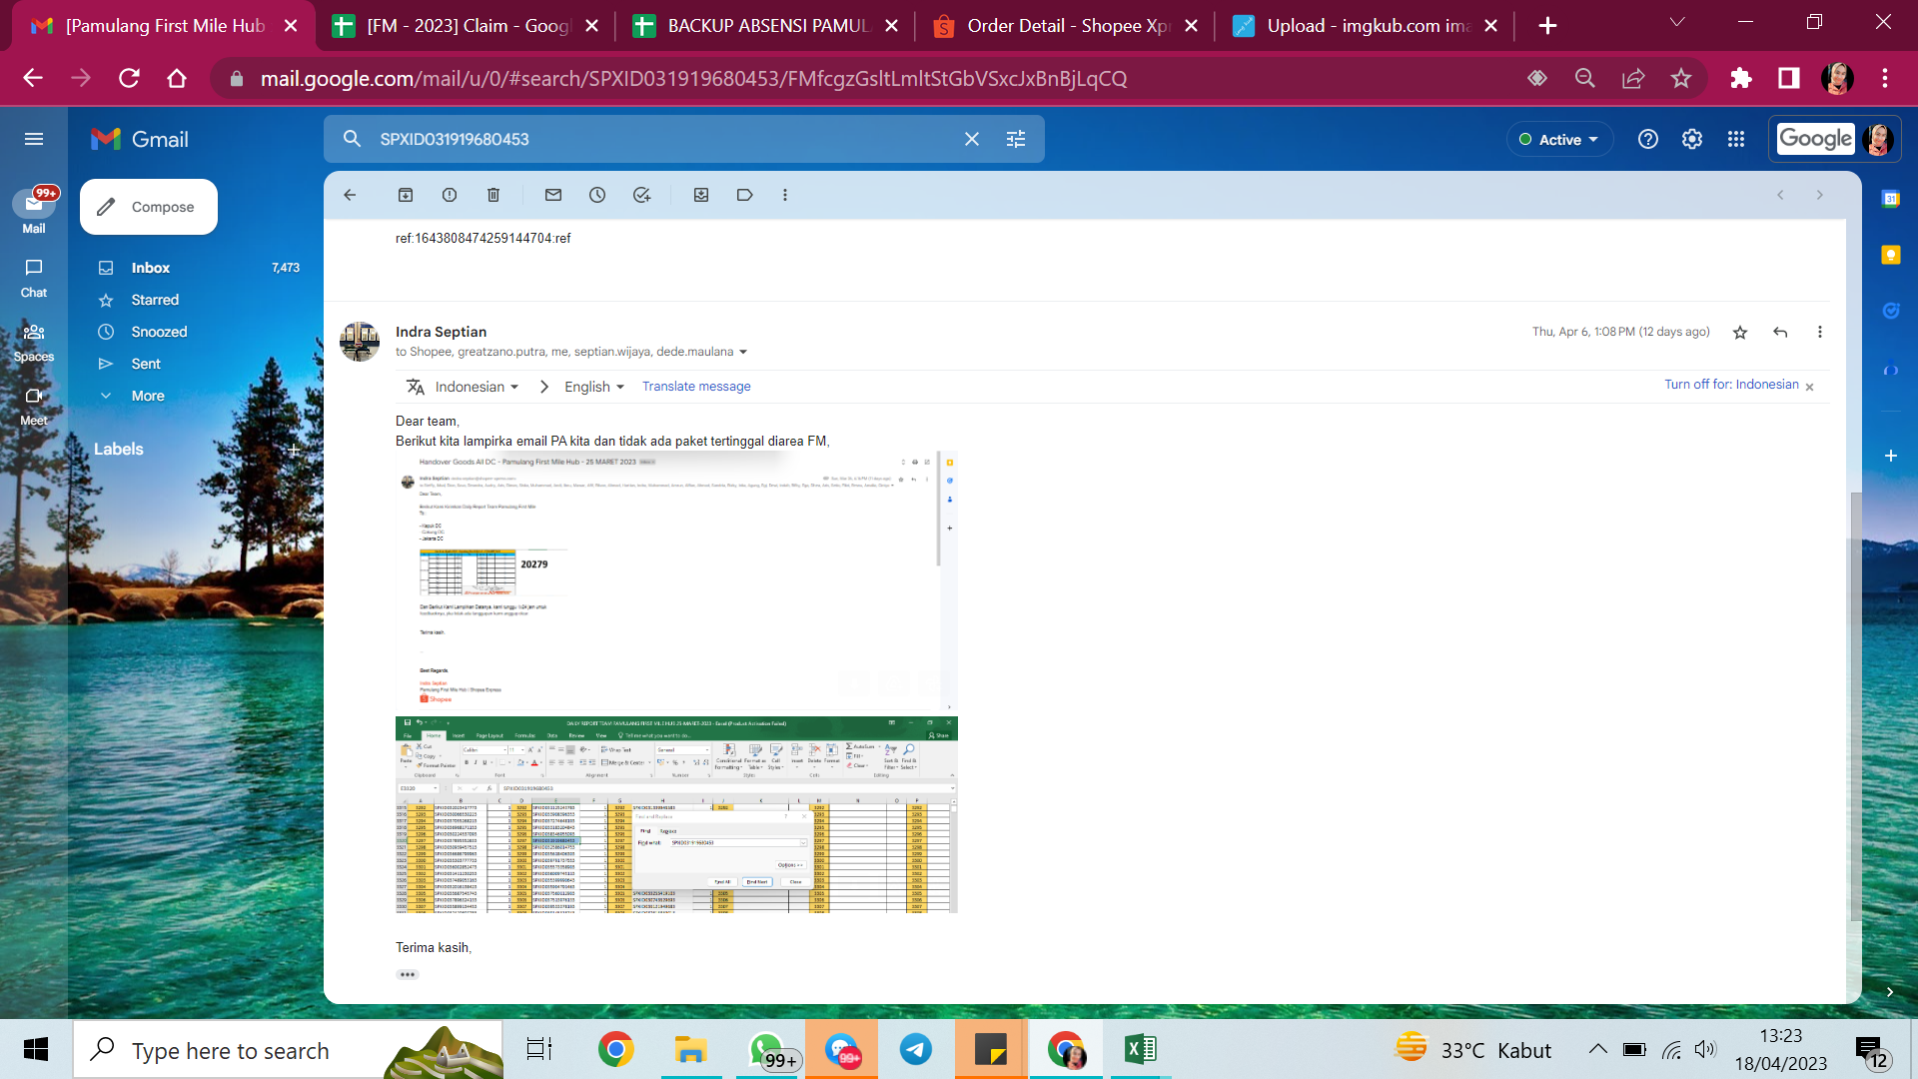Mark the email as unread
Viewport: 1918px width, 1079px height.
pyautogui.click(x=553, y=195)
